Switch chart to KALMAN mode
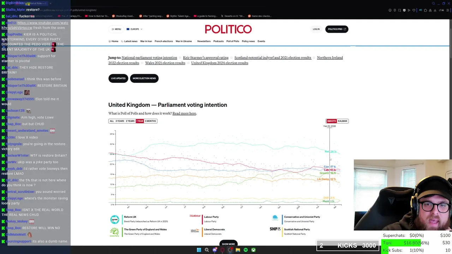The width and height of the screenshot is (452, 254). pyautogui.click(x=343, y=121)
